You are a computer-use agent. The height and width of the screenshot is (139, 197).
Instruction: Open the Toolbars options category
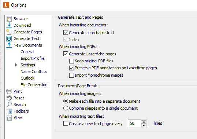pyautogui.click(x=21, y=111)
